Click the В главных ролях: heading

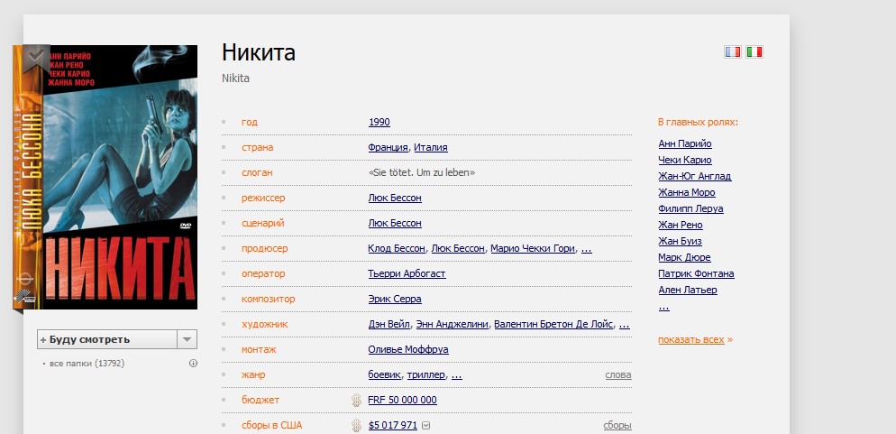tap(698, 122)
